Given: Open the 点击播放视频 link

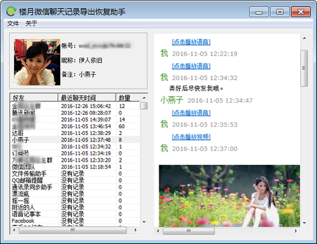Looking at the screenshot, I should [191, 137].
